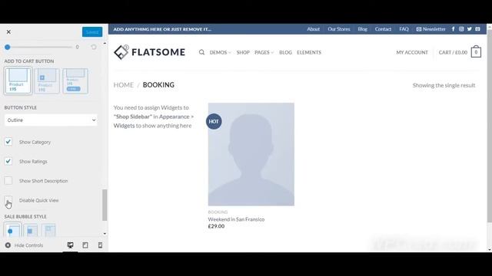Click the Home breadcrumb link
This screenshot has height=276, width=492.
pos(124,85)
